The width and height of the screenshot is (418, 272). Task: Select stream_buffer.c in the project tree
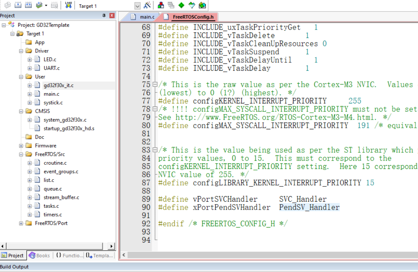61,197
